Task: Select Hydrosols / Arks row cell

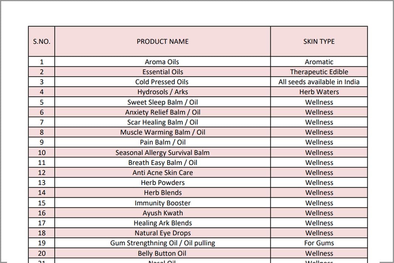Action: pos(163,92)
